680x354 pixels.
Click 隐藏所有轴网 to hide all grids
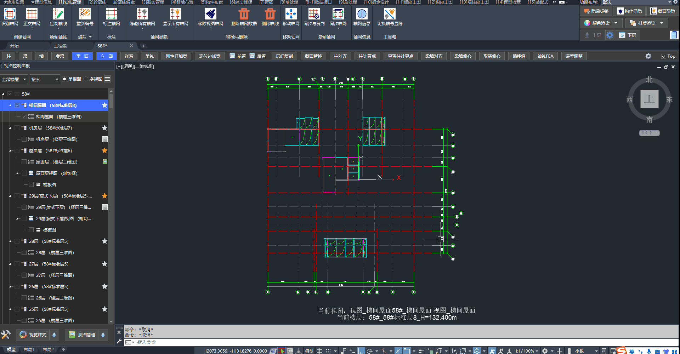(x=142, y=14)
